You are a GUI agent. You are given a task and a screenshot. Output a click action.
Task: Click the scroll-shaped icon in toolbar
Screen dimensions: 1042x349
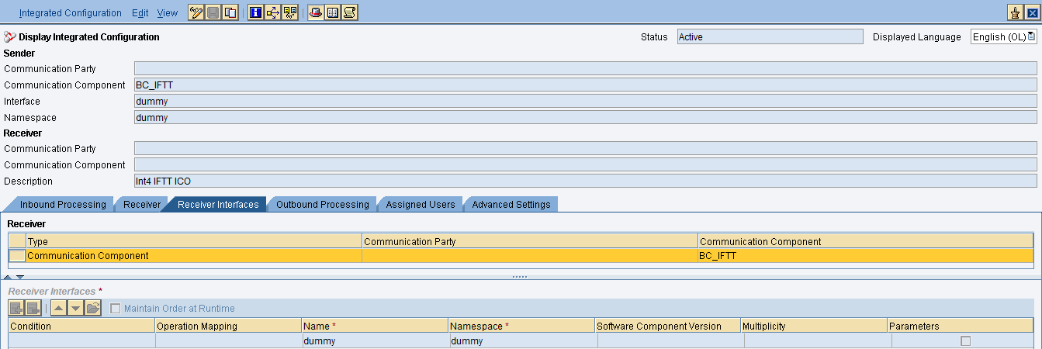click(x=350, y=12)
